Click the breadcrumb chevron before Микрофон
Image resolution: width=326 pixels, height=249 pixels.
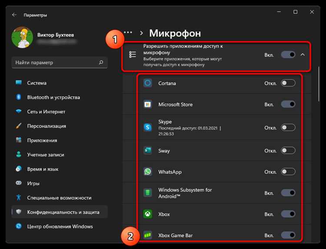pos(142,33)
